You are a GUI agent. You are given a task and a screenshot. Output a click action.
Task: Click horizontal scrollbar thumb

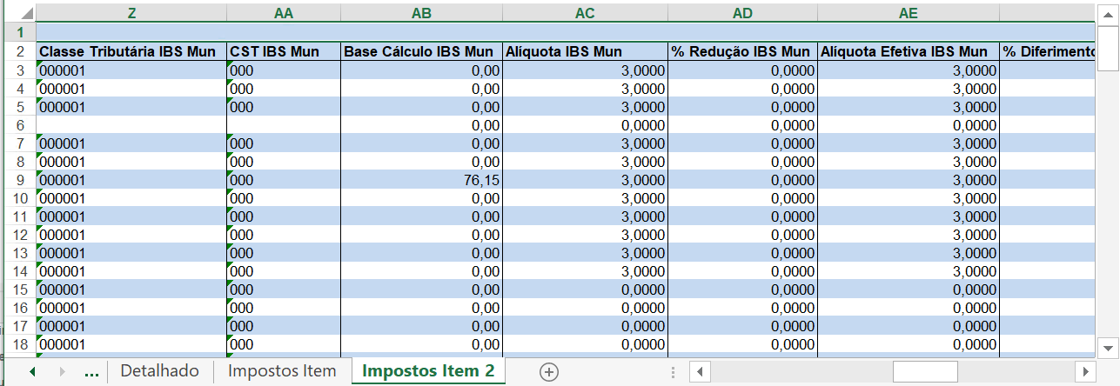(x=925, y=372)
